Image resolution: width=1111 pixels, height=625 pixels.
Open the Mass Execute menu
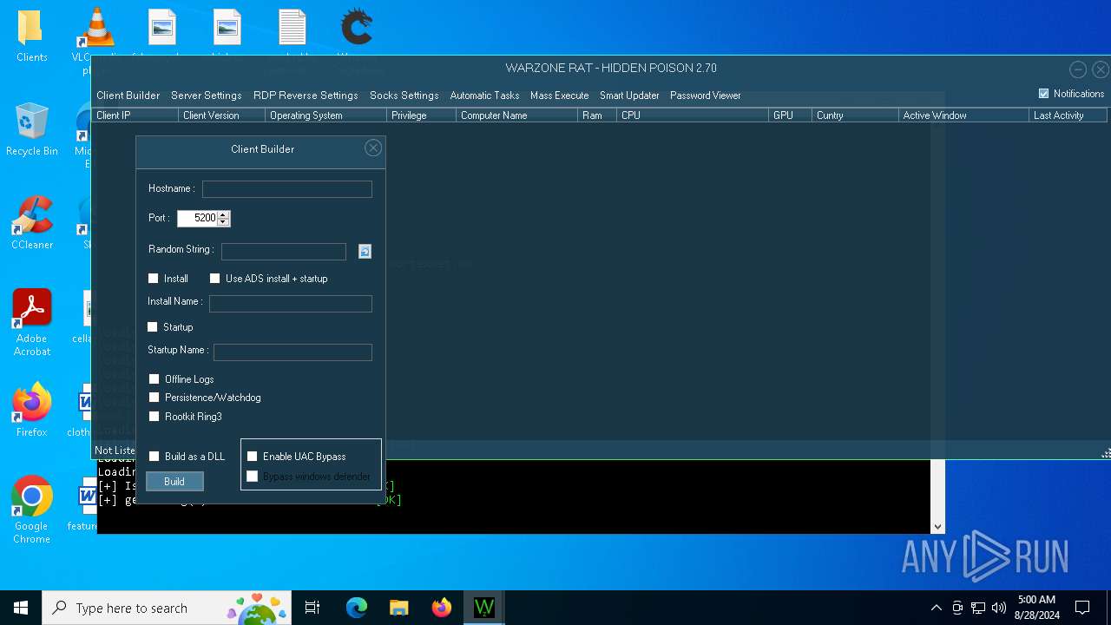click(560, 95)
